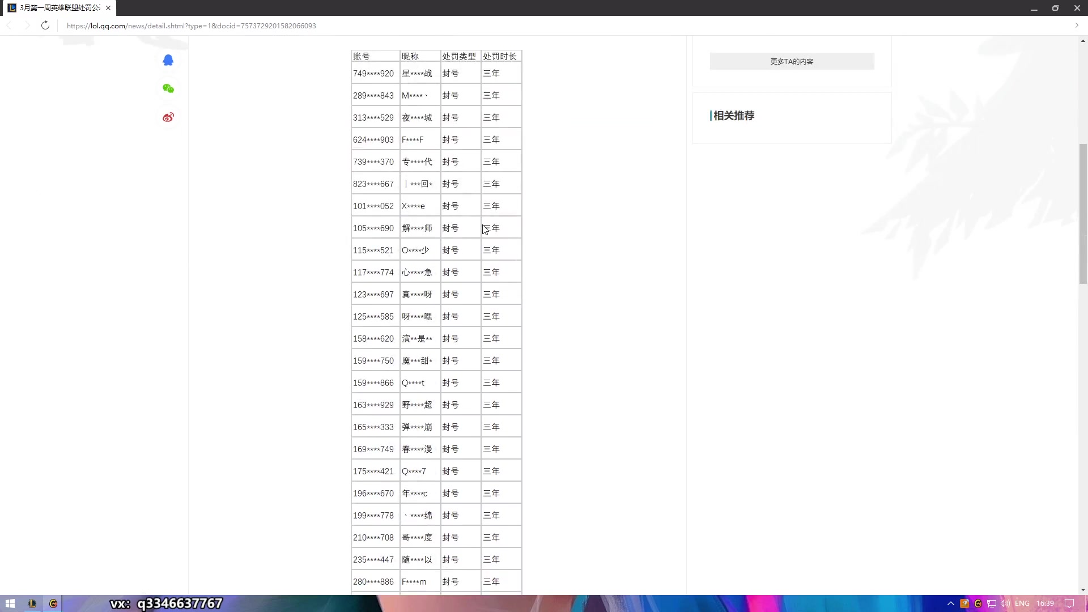Share the article via QQ icon

point(168,59)
